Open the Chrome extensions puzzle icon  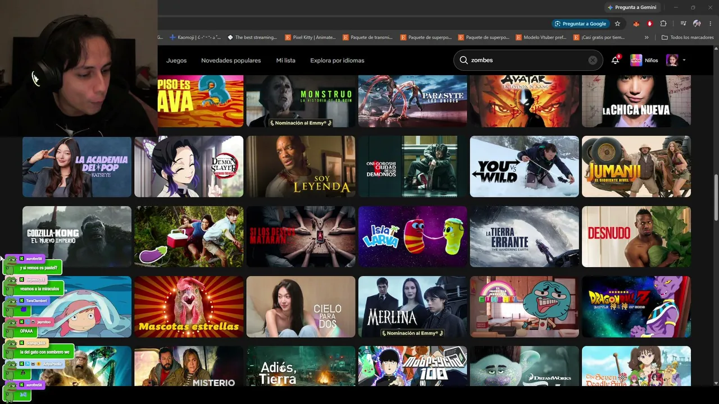pos(663,24)
